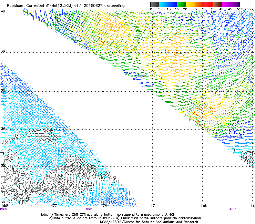Click the 'Data buffer is 22 hrs' note line

(x=125, y=218)
